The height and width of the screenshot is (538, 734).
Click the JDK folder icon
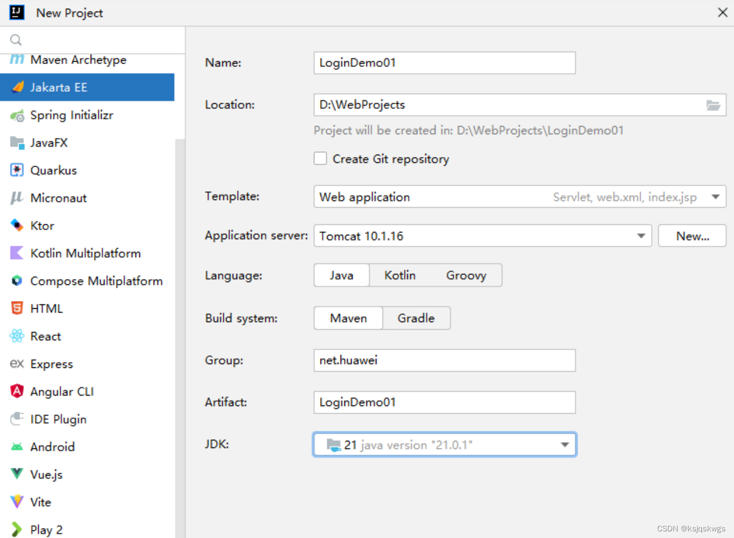pyautogui.click(x=333, y=445)
